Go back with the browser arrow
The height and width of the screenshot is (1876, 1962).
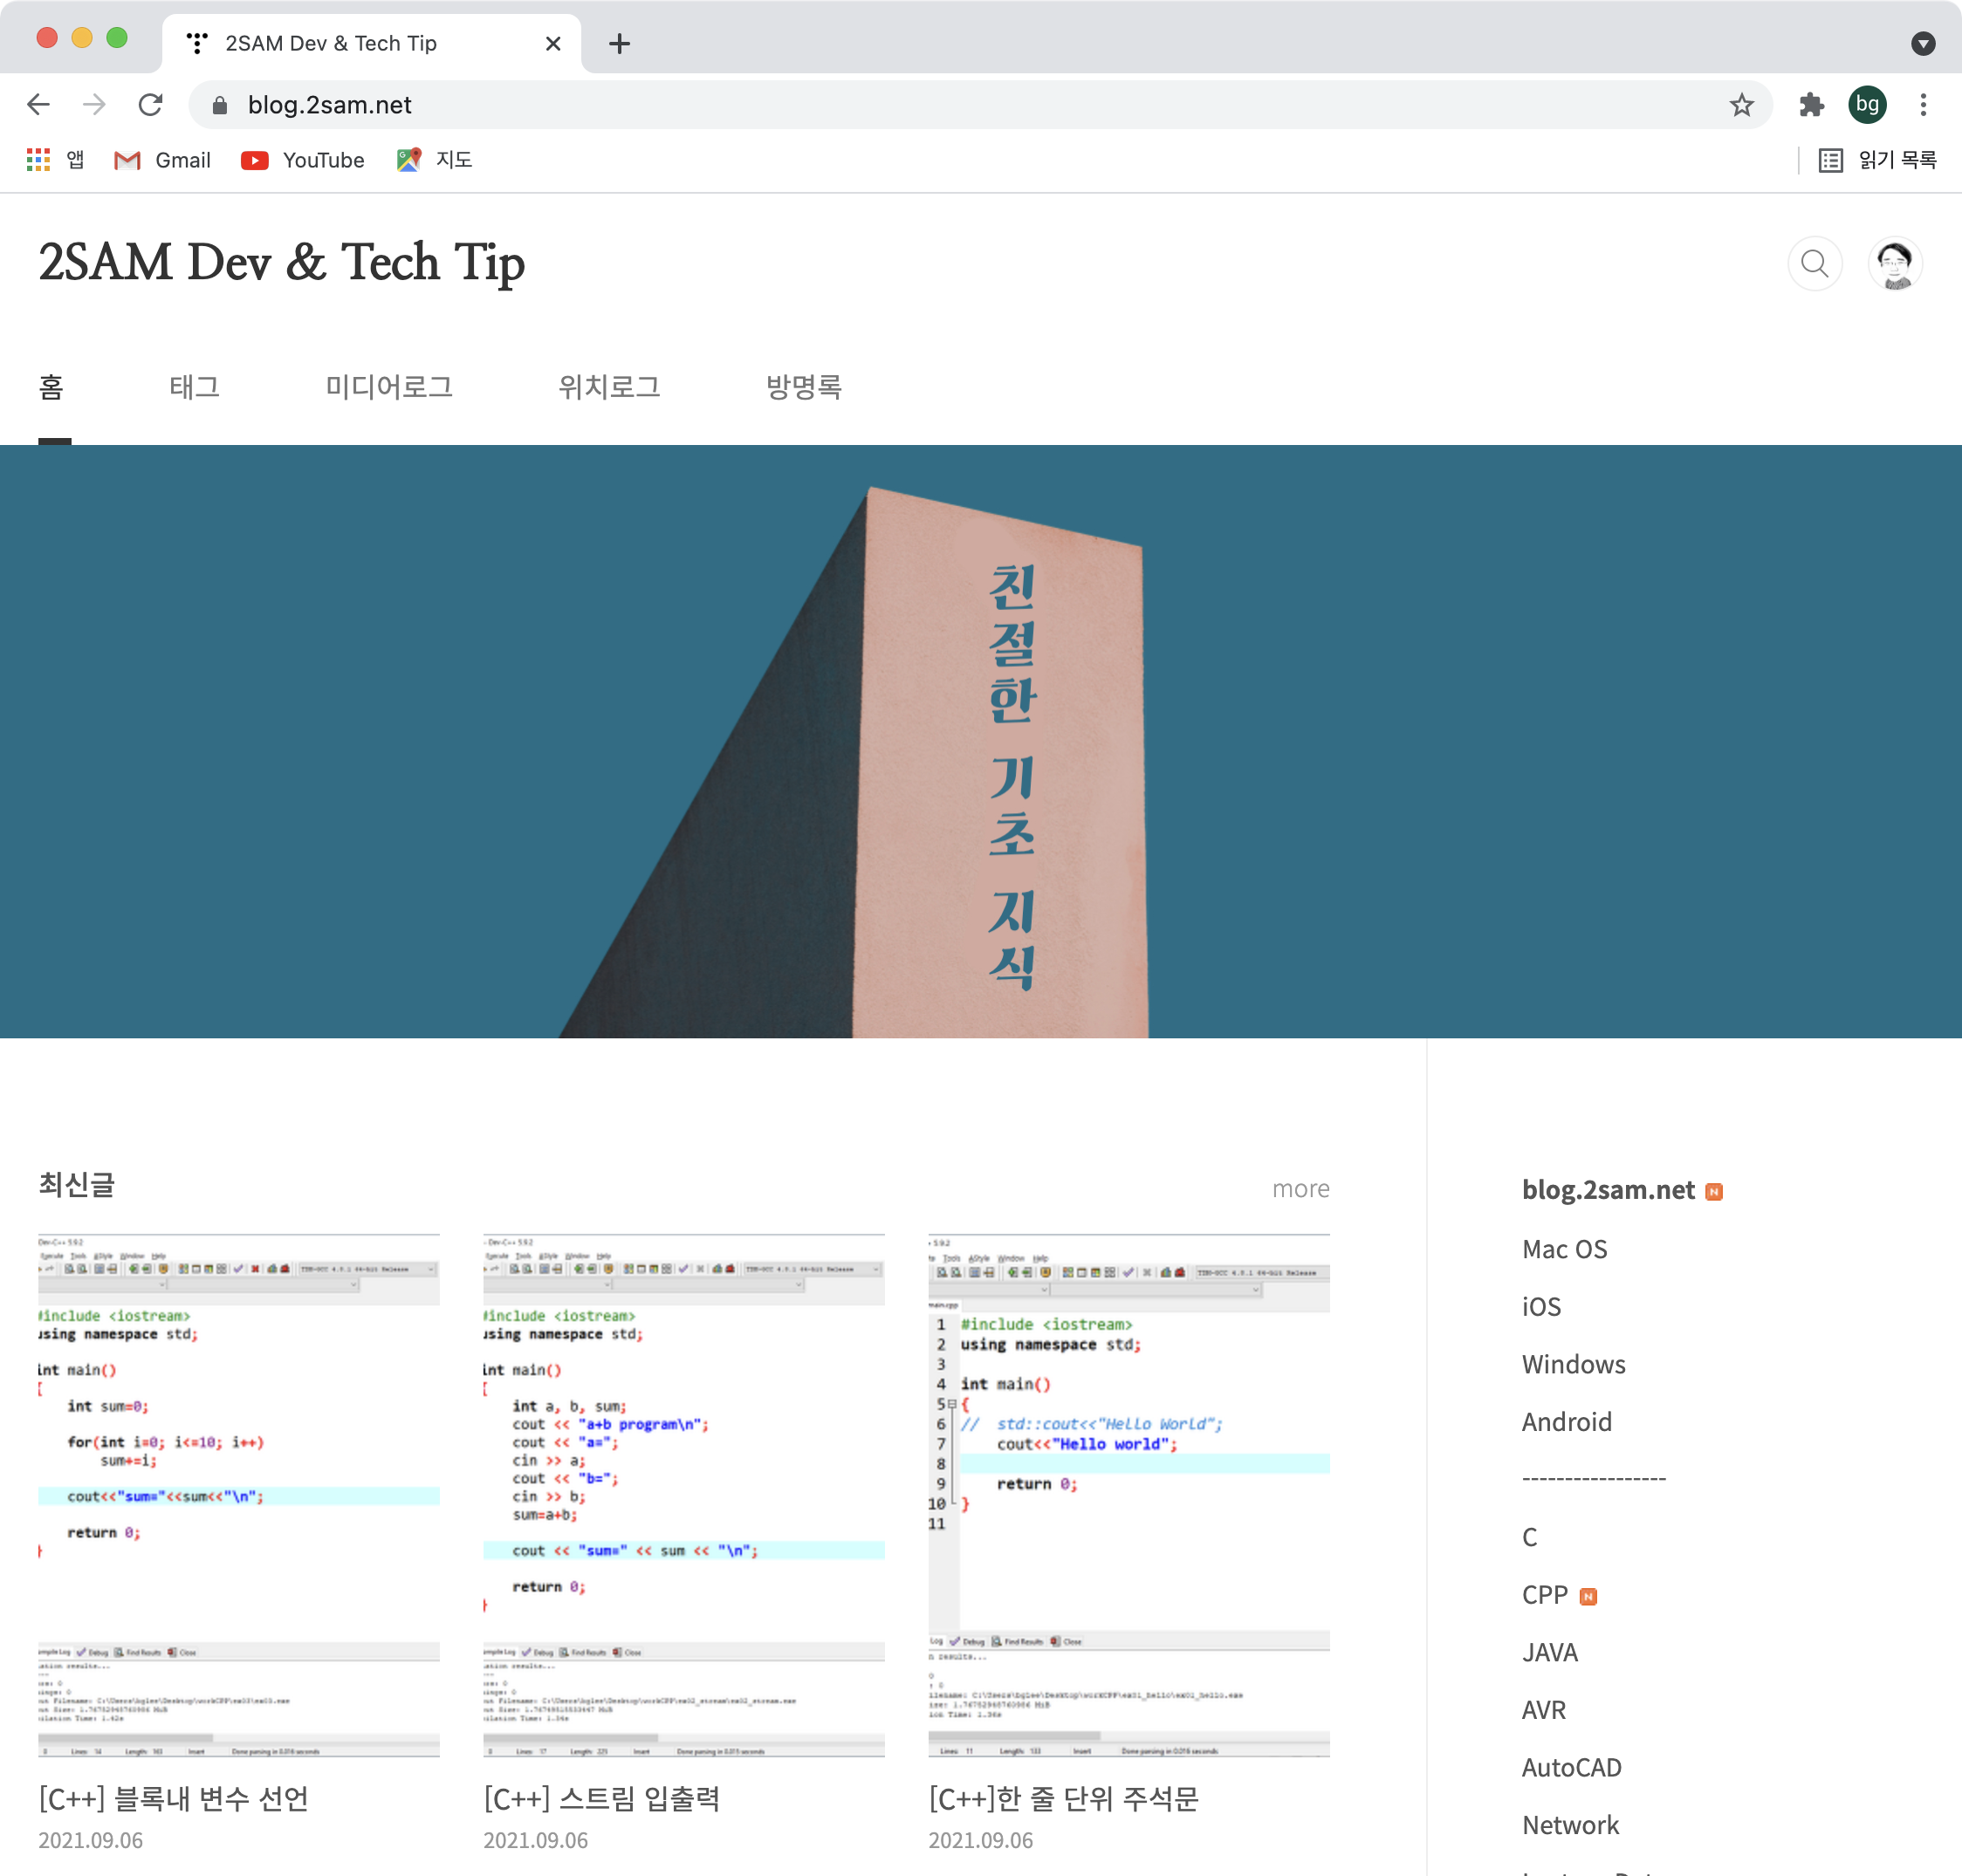tap(39, 105)
